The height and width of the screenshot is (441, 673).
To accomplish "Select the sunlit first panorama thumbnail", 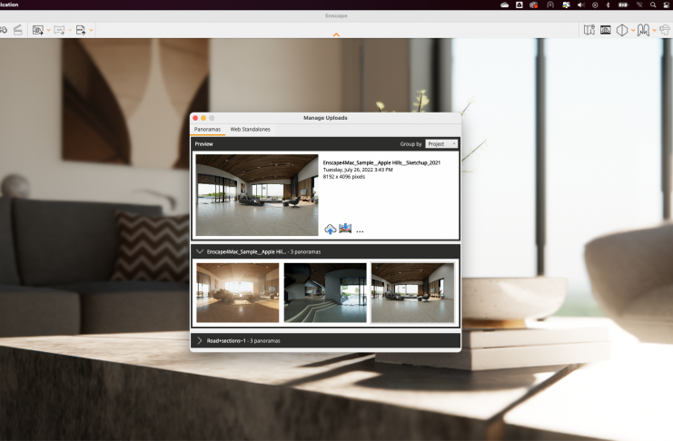I will click(237, 293).
